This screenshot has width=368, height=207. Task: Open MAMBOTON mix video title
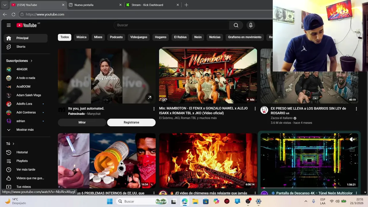tap(203, 111)
